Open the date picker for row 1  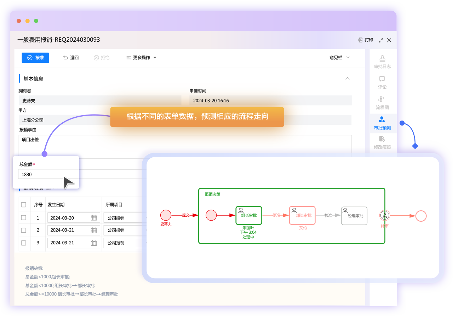click(x=94, y=217)
